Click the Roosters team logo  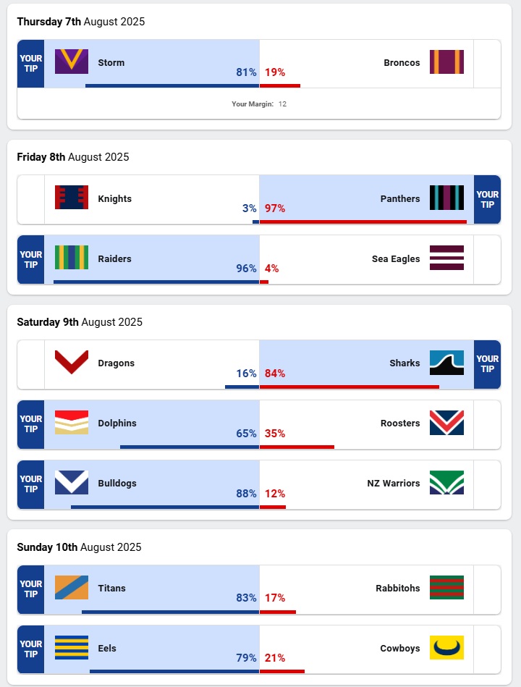[446, 423]
